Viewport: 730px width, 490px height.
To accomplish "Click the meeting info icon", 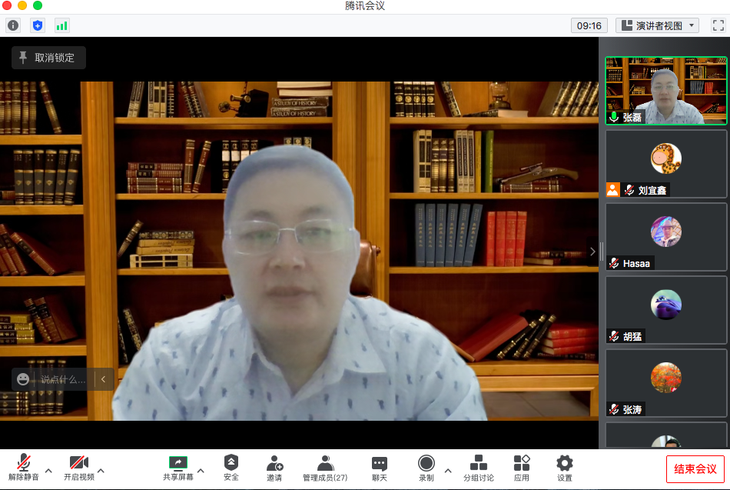I will tap(13, 25).
